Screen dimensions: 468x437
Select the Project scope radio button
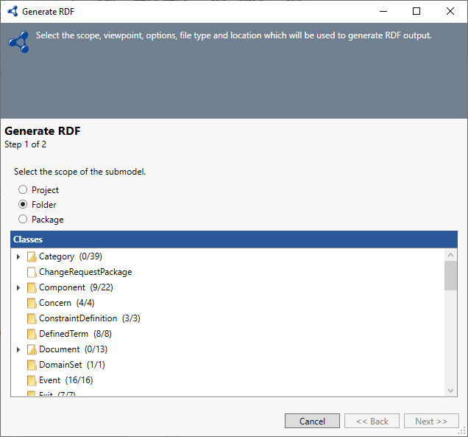pyautogui.click(x=23, y=190)
